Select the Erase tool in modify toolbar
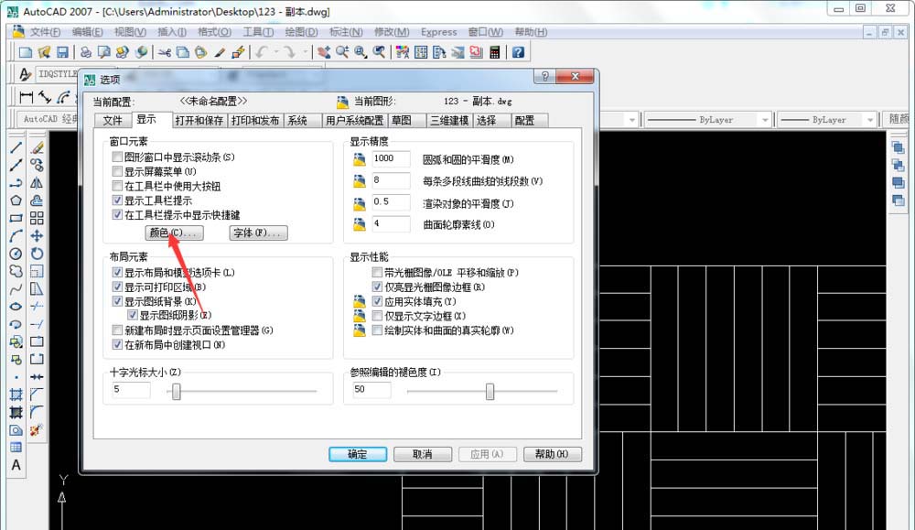The height and width of the screenshot is (530, 915). 37,147
